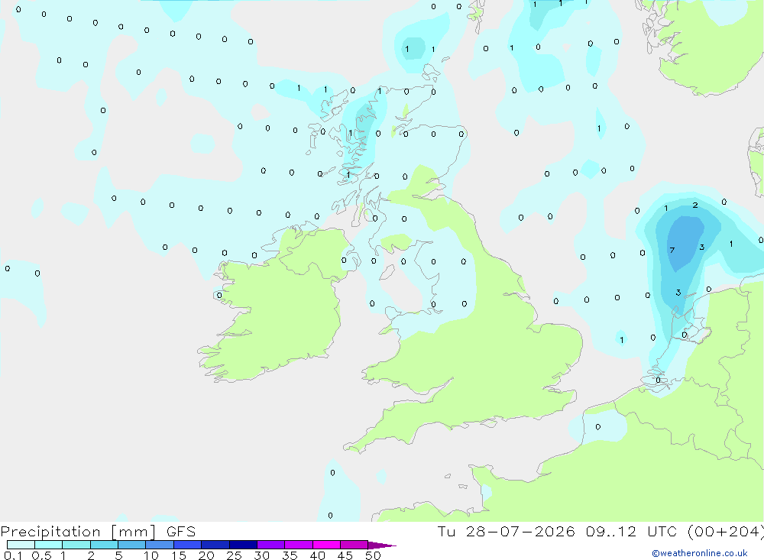Click the "2" precipitation value above the dark blue area
Viewport: 764px width, 560px height.
click(x=695, y=206)
